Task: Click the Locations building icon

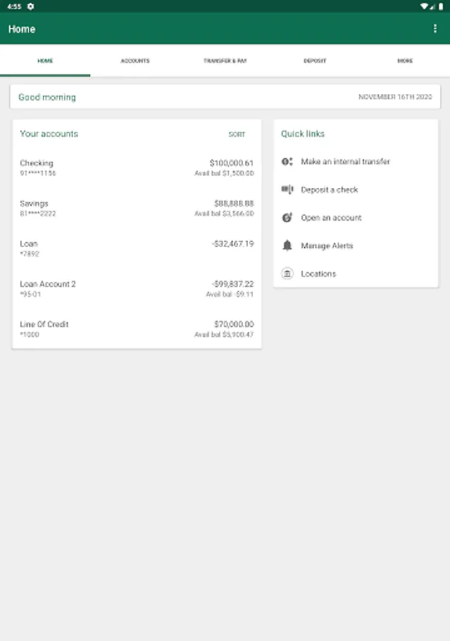Action: [287, 273]
